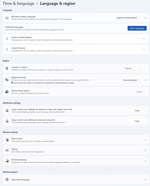The height and width of the screenshot is (186, 150).
Task: Click the Region section heading
Action: (6, 61)
